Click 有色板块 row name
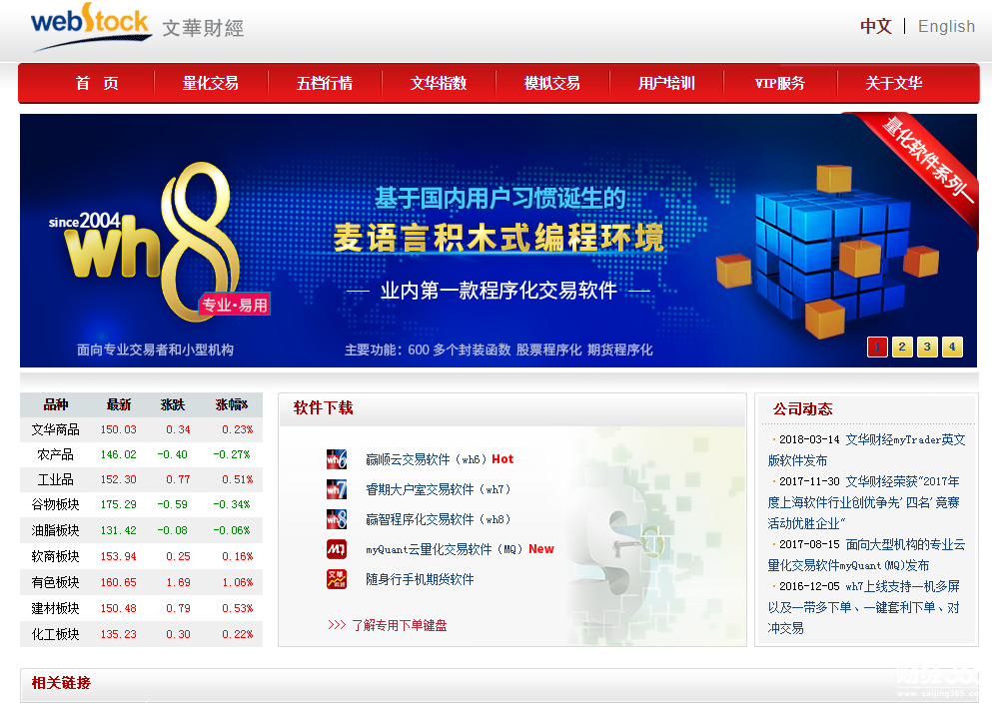 (x=56, y=582)
